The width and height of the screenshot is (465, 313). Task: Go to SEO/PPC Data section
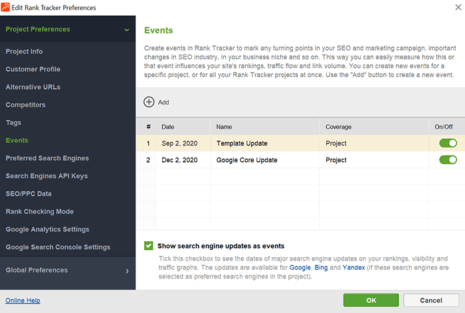pyautogui.click(x=29, y=194)
